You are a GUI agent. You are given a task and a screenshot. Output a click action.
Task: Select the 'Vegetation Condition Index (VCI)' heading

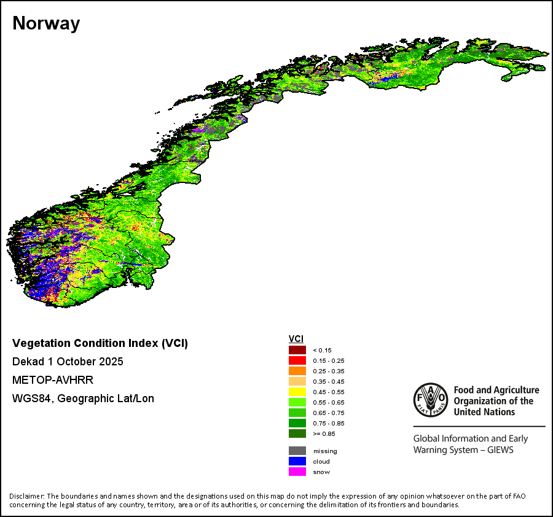100,343
